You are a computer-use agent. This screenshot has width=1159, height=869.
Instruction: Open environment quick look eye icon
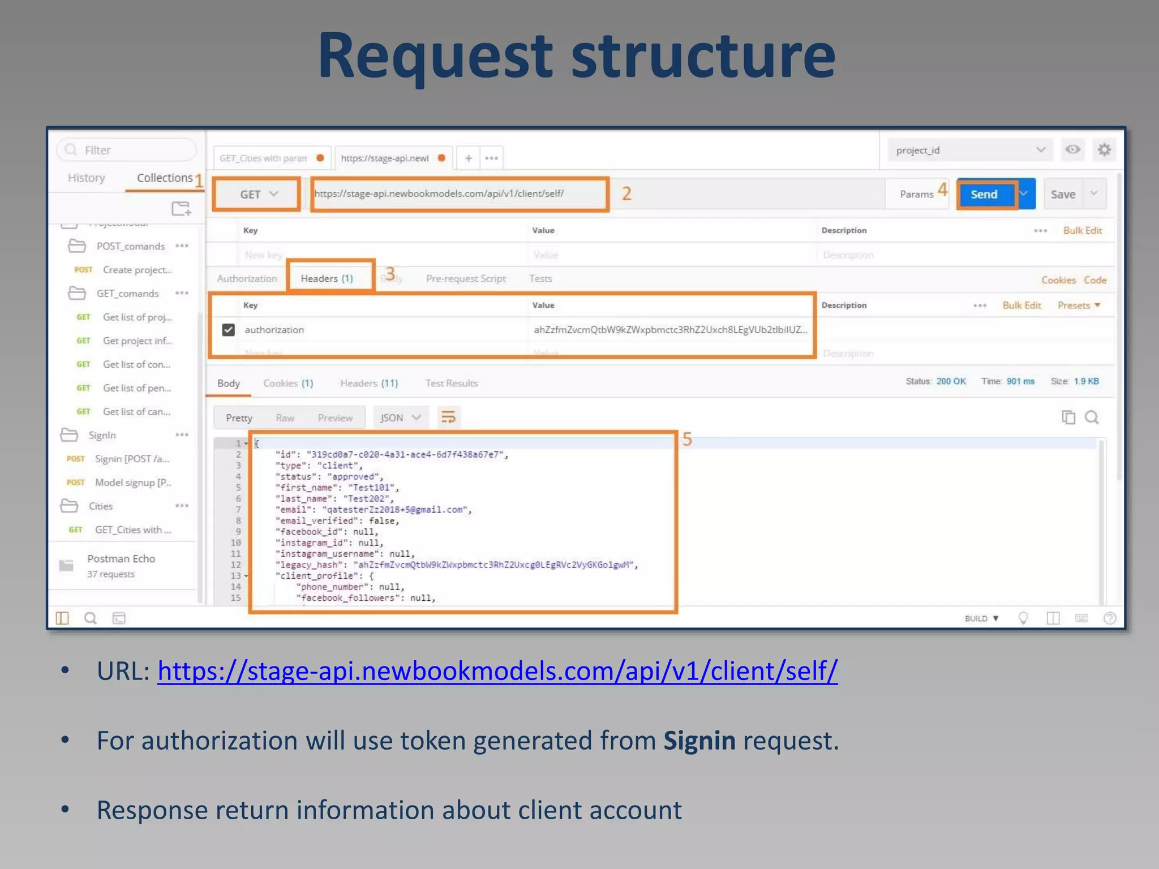tap(1072, 150)
